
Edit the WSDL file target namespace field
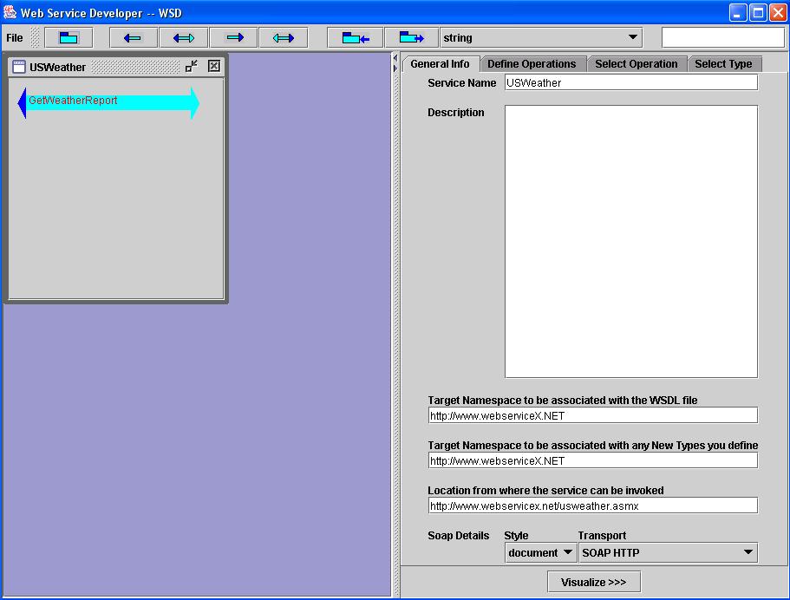[x=592, y=415]
